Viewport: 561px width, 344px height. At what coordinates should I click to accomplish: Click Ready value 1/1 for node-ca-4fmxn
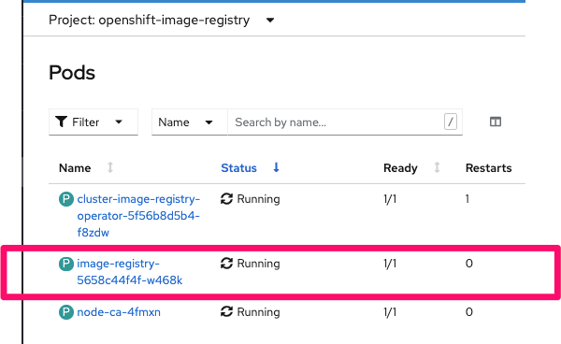click(x=390, y=312)
